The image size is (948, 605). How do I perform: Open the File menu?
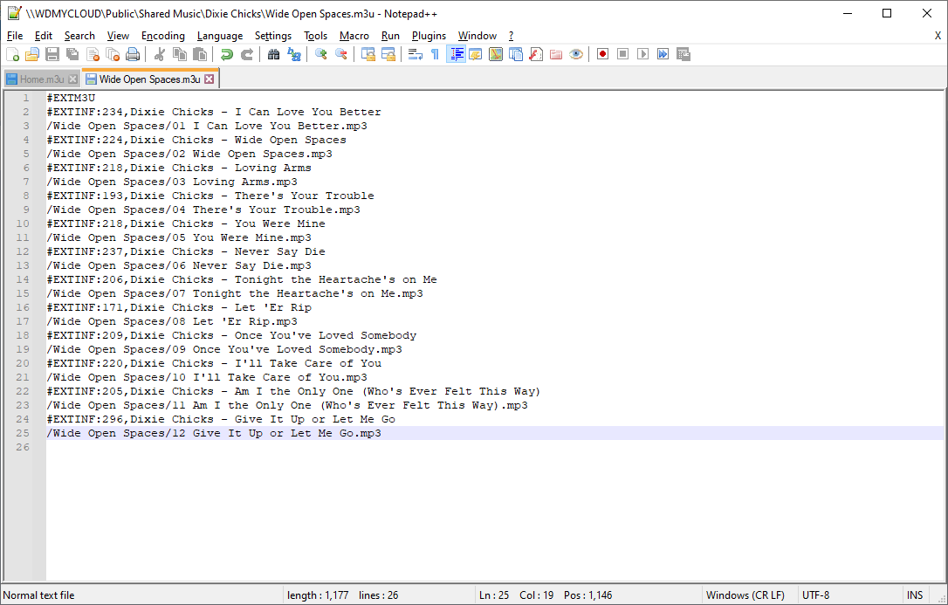coord(15,36)
